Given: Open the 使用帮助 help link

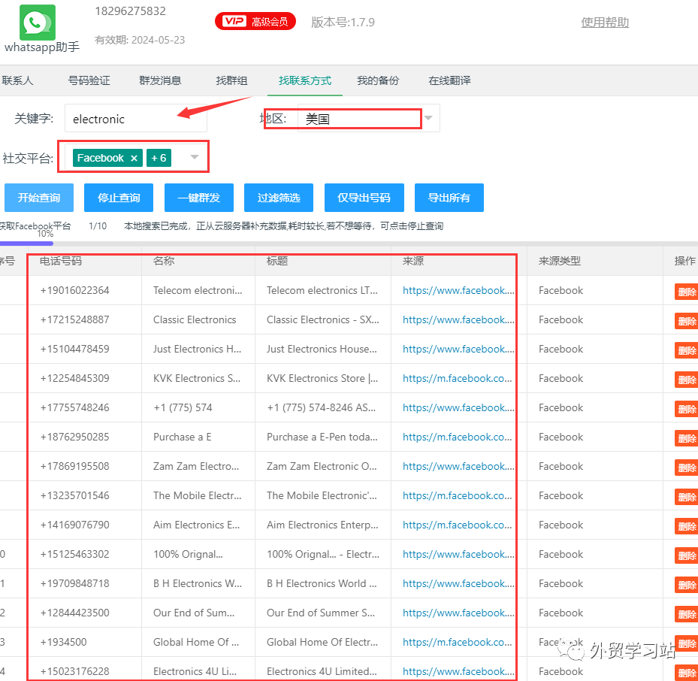Looking at the screenshot, I should pyautogui.click(x=605, y=23).
